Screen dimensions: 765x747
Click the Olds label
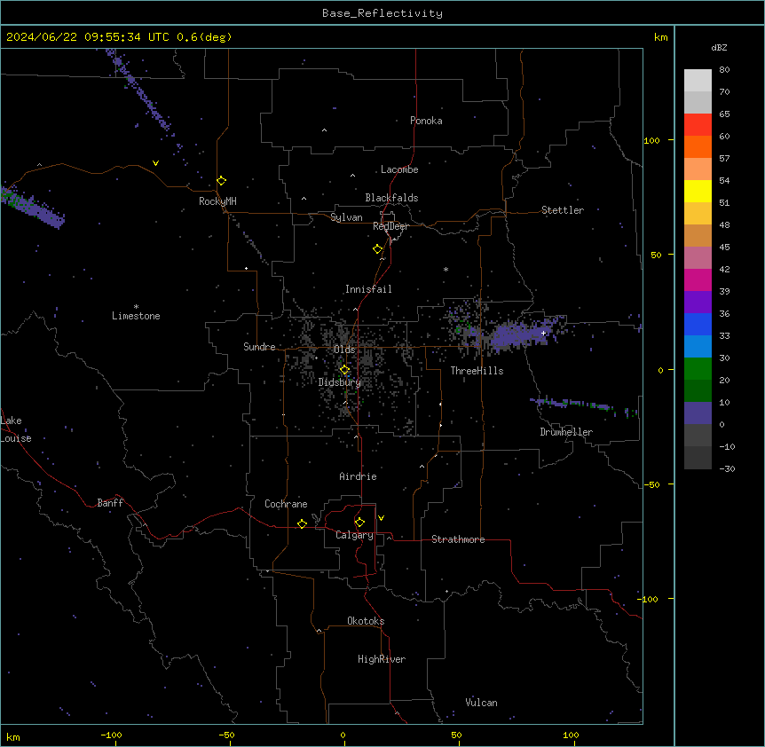point(344,350)
